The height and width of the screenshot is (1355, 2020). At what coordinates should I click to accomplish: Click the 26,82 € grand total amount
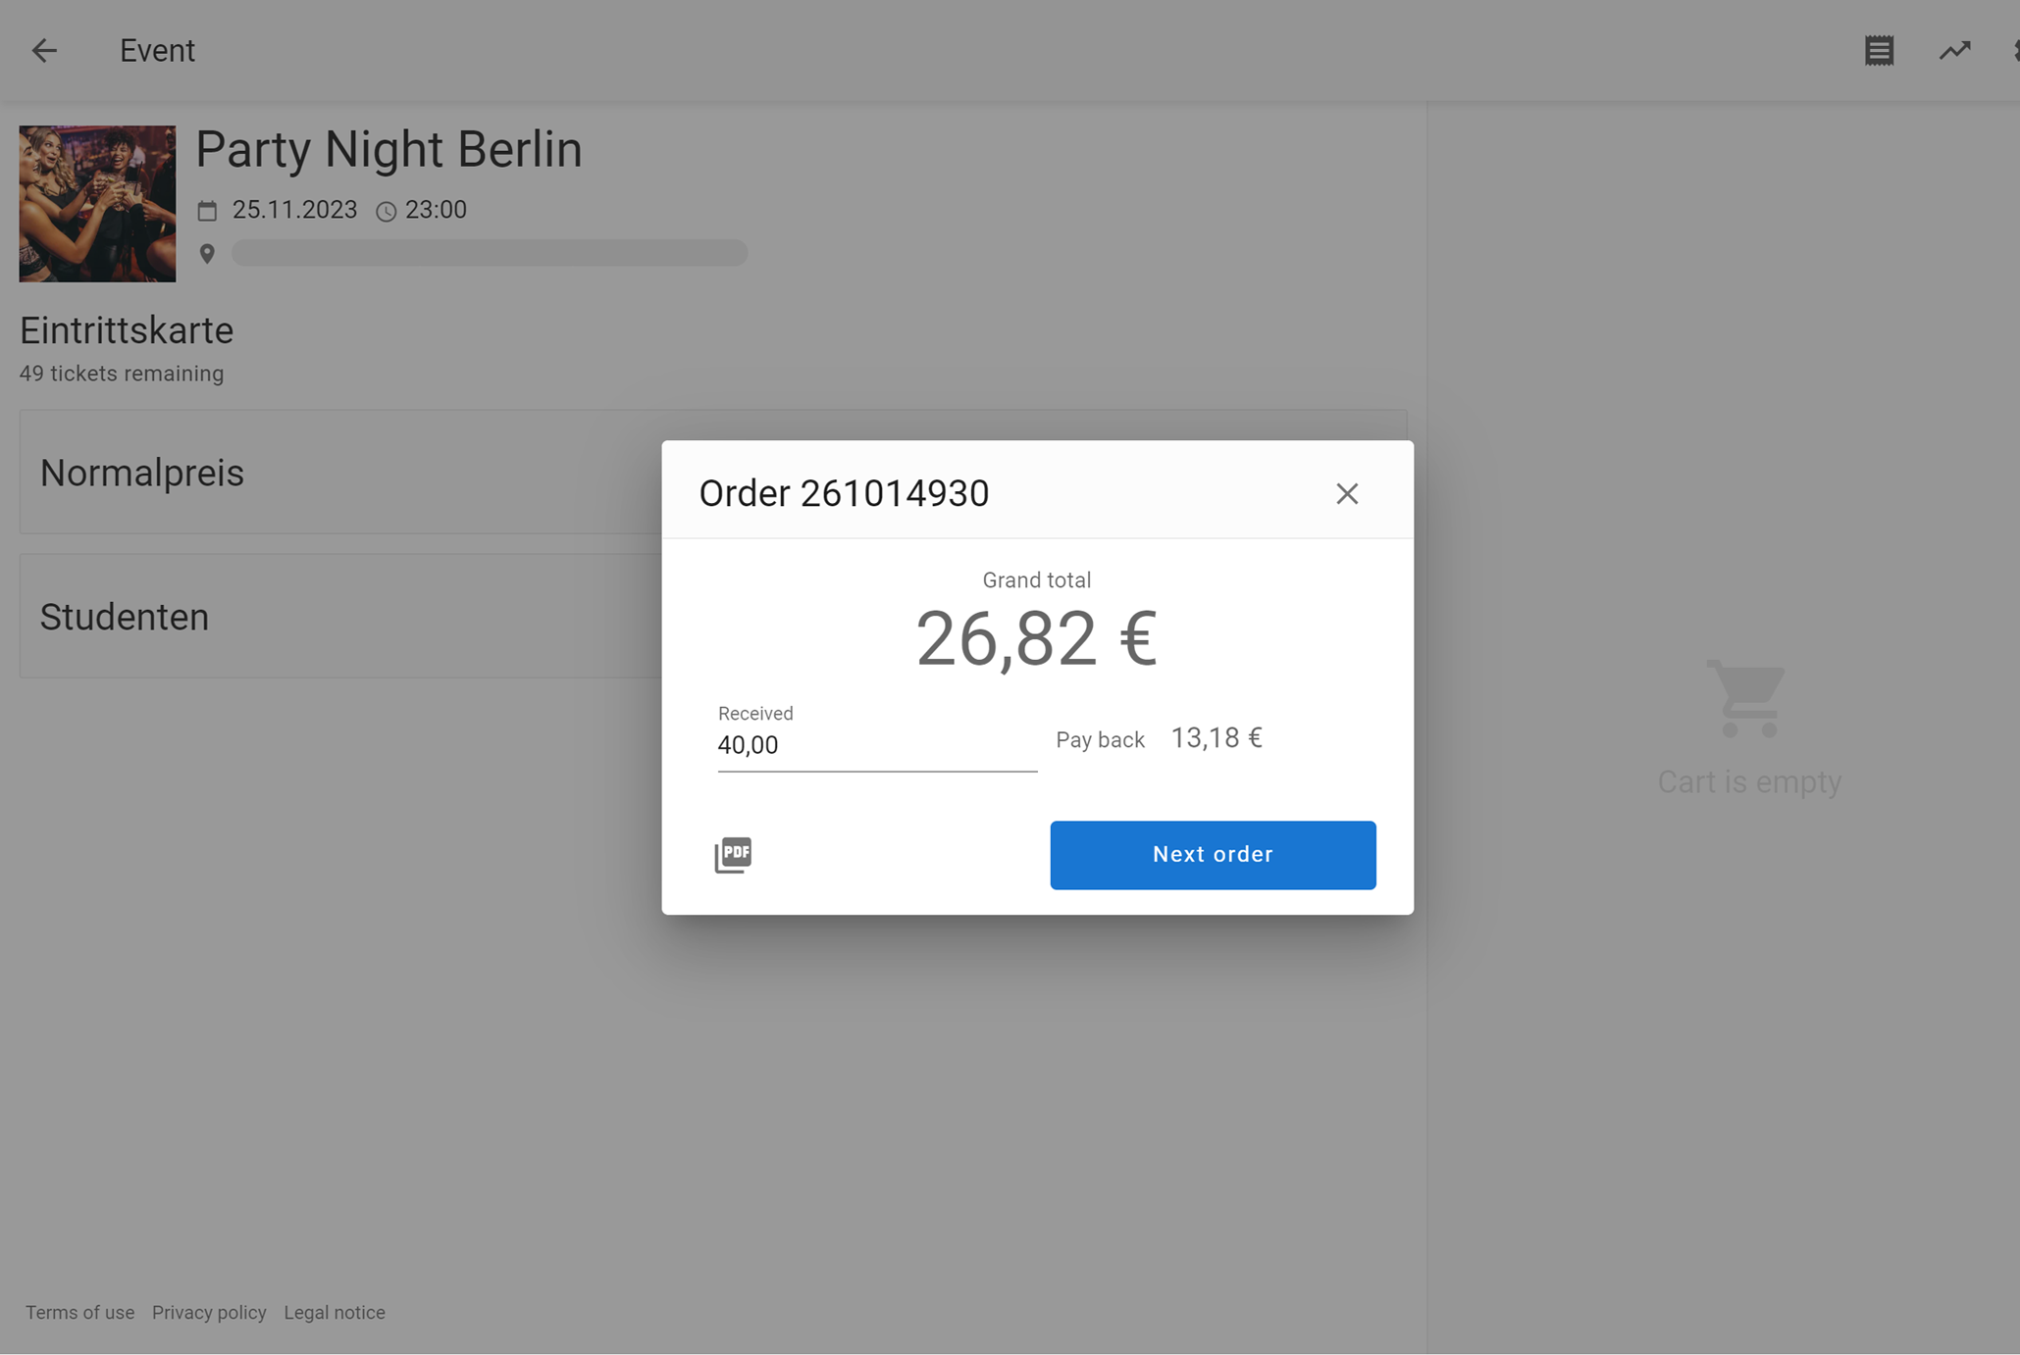pyautogui.click(x=1036, y=639)
